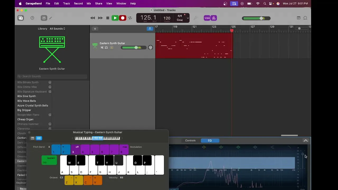338x190 pixels.
Task: Click the C velocity down key
Action: click(88, 180)
